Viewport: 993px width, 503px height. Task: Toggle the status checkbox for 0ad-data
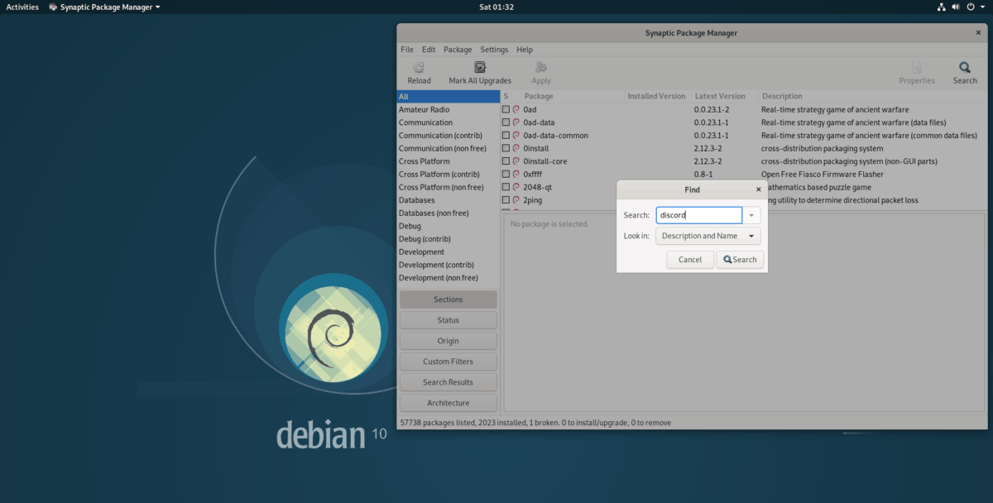(x=506, y=122)
